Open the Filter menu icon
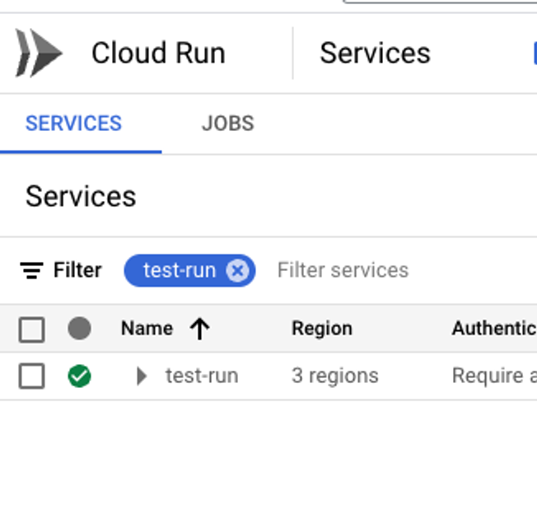The image size is (537, 514). point(31,270)
